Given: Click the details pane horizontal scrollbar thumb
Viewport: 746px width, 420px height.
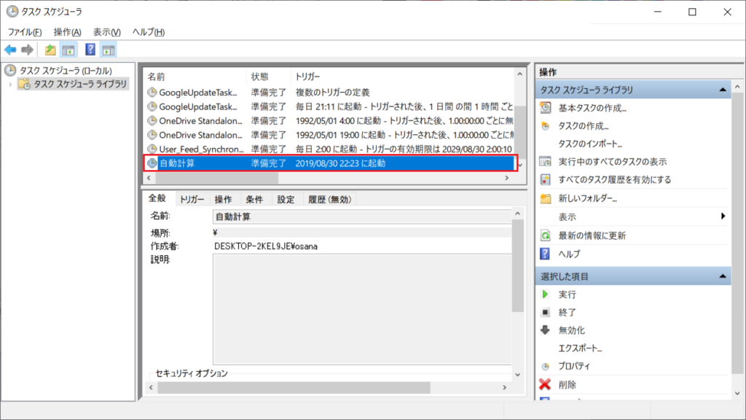Looking at the screenshot, I should 294,388.
